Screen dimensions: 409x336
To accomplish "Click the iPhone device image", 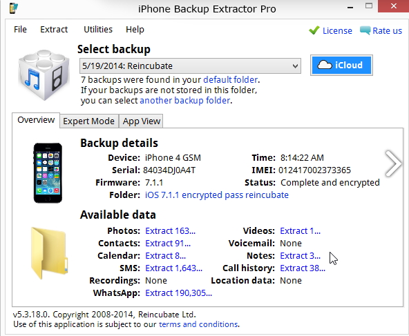I will [48, 172].
